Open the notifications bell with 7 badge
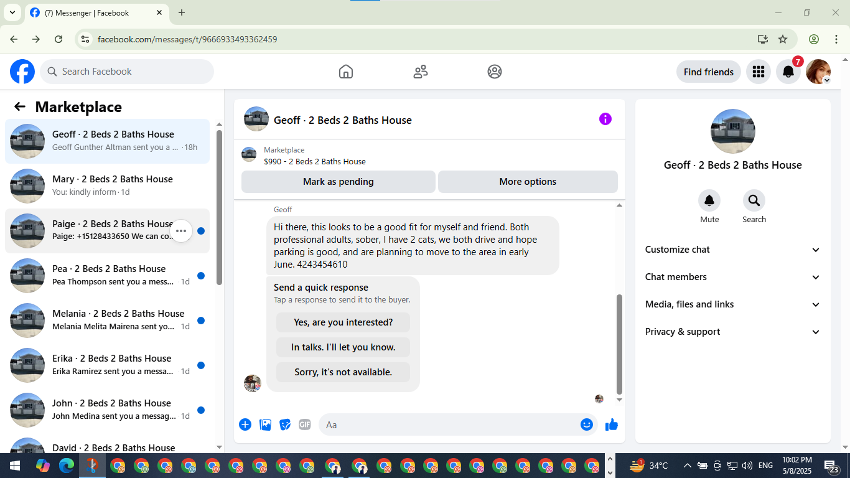This screenshot has width=850, height=478. coord(788,72)
